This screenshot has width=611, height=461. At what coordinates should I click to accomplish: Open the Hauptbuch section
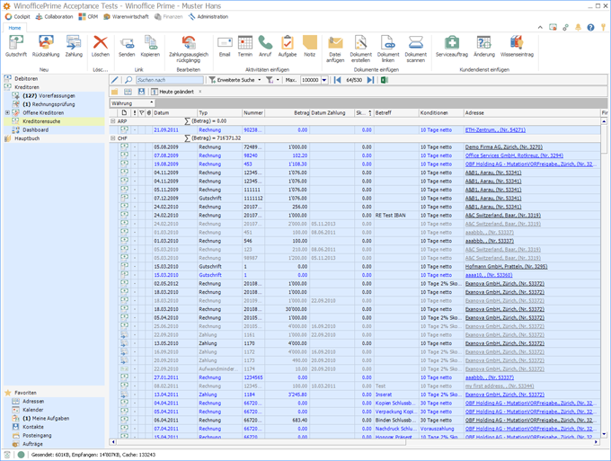coord(27,138)
